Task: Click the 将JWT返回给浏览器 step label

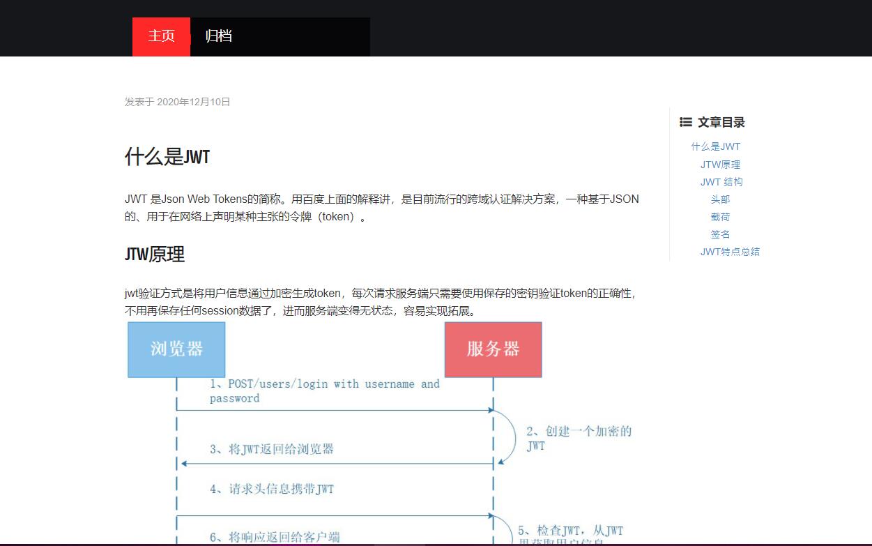Action: tap(272, 449)
